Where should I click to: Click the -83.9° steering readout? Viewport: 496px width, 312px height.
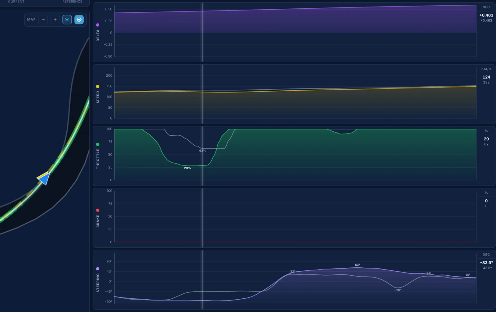point(486,263)
